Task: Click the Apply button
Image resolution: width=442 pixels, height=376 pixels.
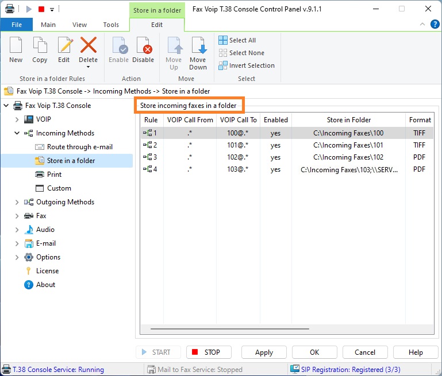Action: click(264, 352)
